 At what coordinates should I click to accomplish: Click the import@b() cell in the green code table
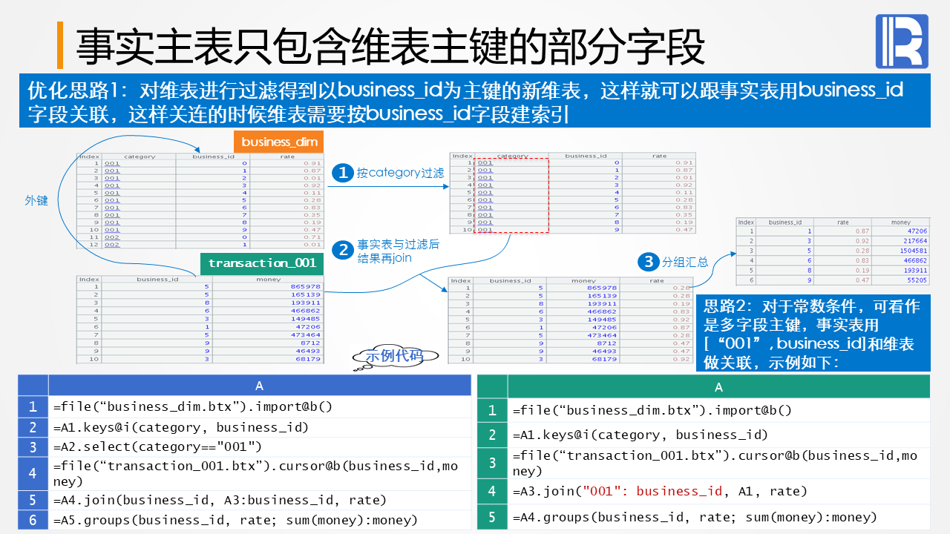tap(718, 410)
